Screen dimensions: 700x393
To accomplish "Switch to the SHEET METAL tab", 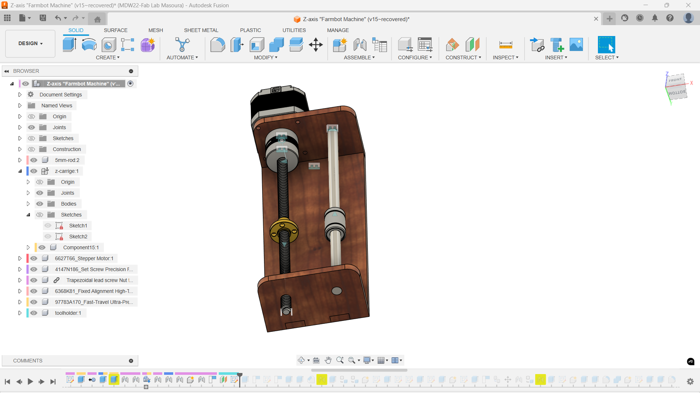I will point(201,30).
